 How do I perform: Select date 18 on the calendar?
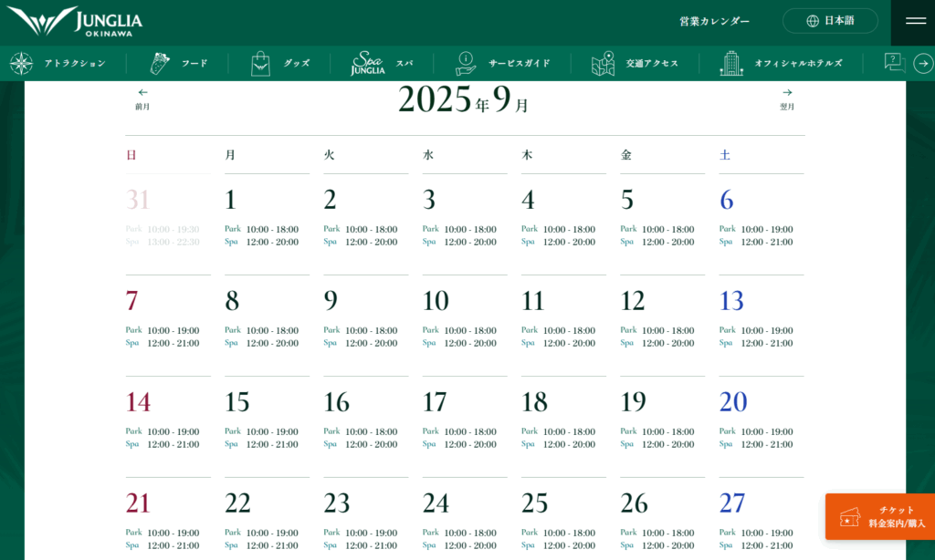(x=535, y=402)
